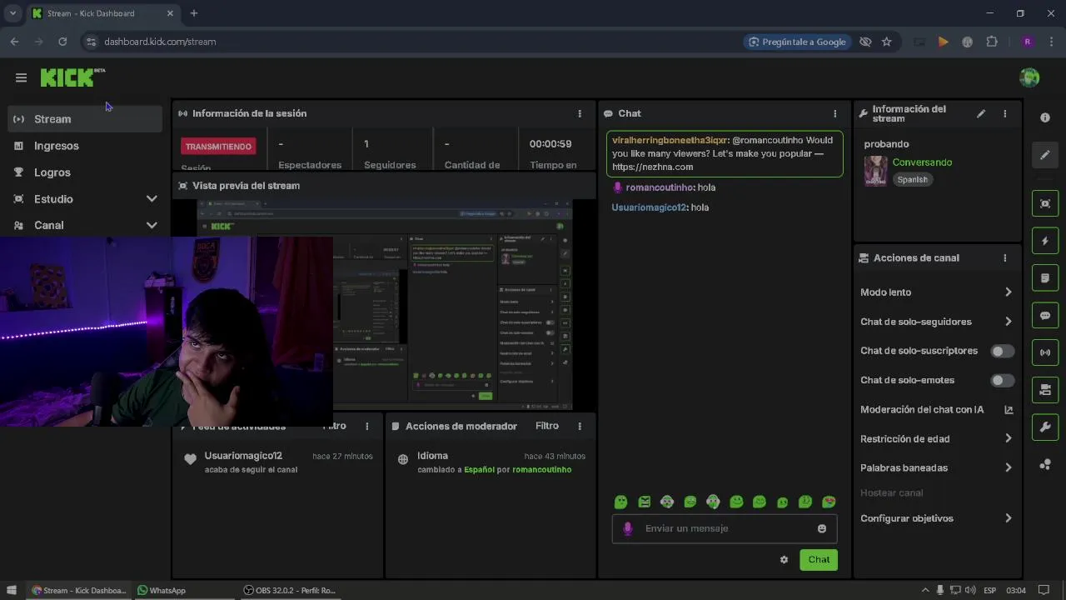This screenshot has height=600, width=1066.
Task: Open the volume control in system tray
Action: coord(970,590)
